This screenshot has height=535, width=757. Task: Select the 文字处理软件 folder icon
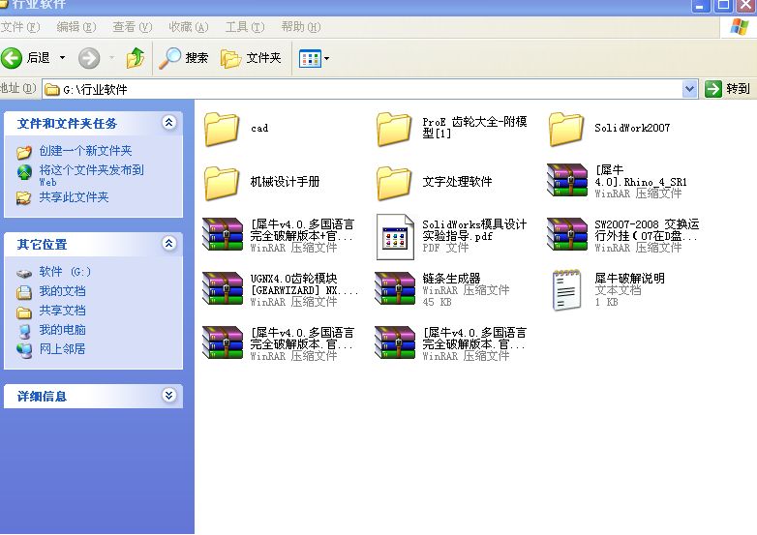tap(393, 183)
